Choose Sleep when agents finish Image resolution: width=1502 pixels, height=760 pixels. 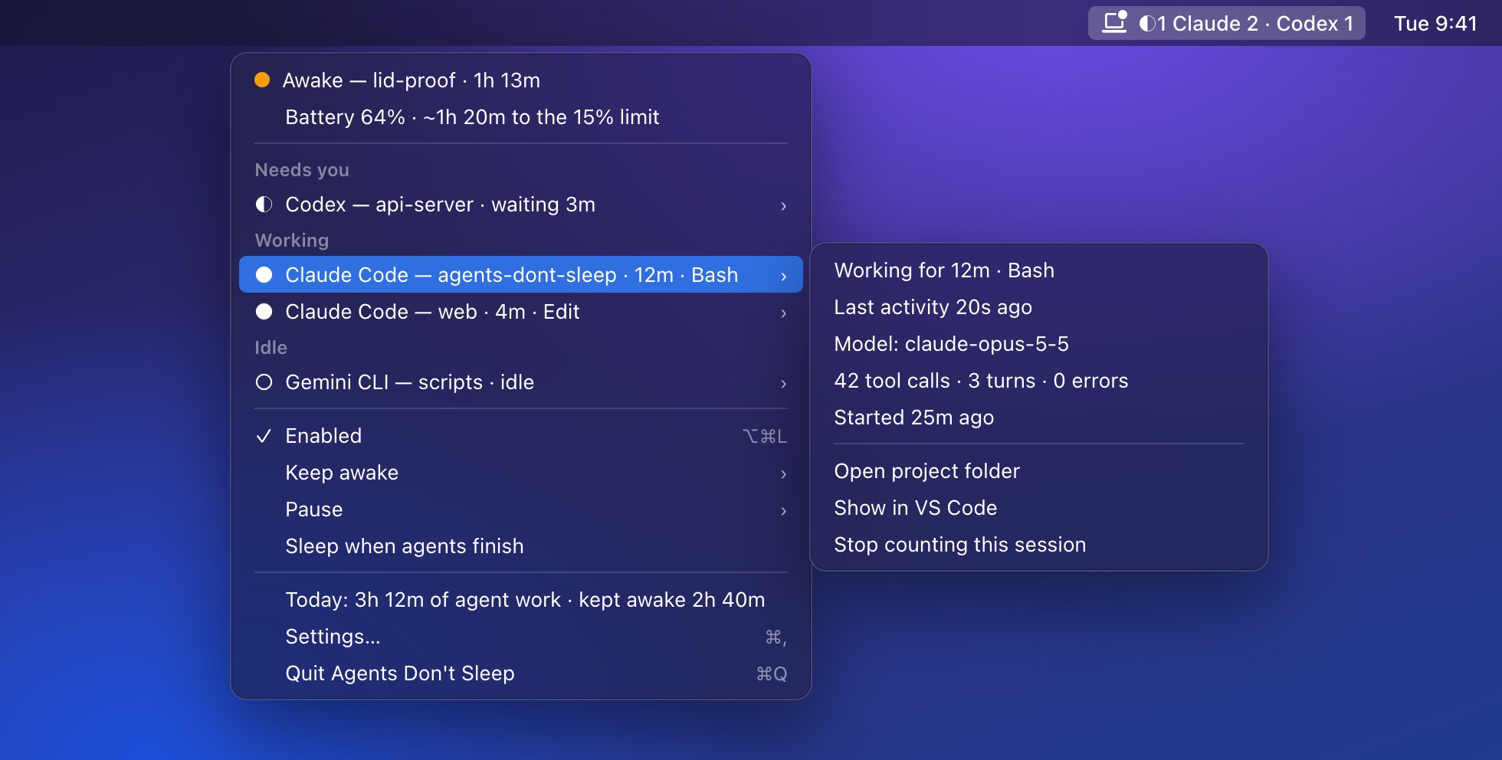pos(521,546)
